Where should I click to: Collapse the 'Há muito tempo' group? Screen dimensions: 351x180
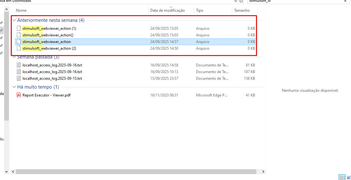(14, 87)
